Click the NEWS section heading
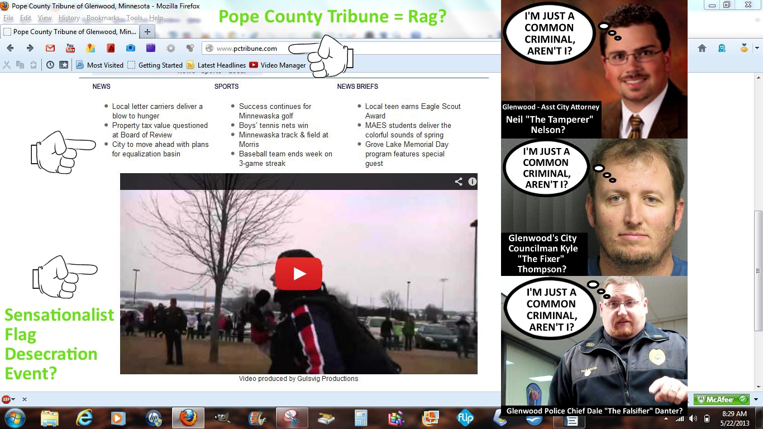This screenshot has width=763, height=429. tap(102, 87)
